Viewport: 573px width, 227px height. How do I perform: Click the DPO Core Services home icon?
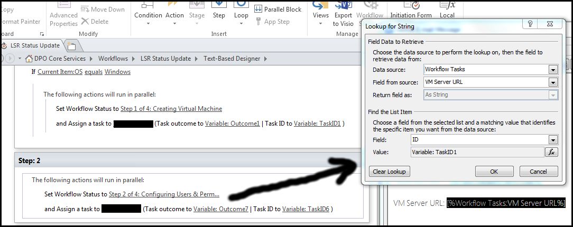tap(29, 59)
